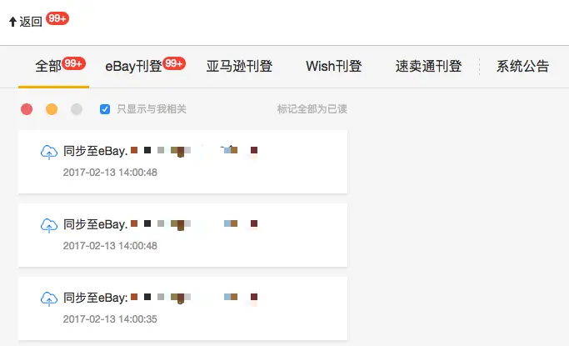Open the first 同步至eBay message at 14:00:48
Screen dimensions: 569x346
click(183, 162)
